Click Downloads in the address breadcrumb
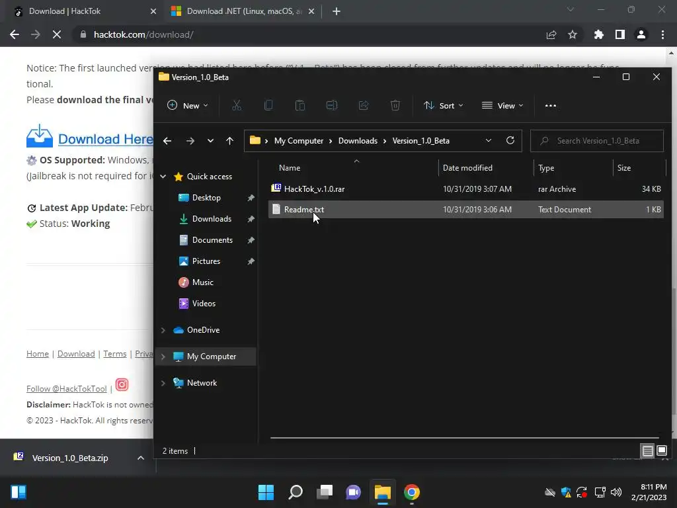 click(358, 141)
